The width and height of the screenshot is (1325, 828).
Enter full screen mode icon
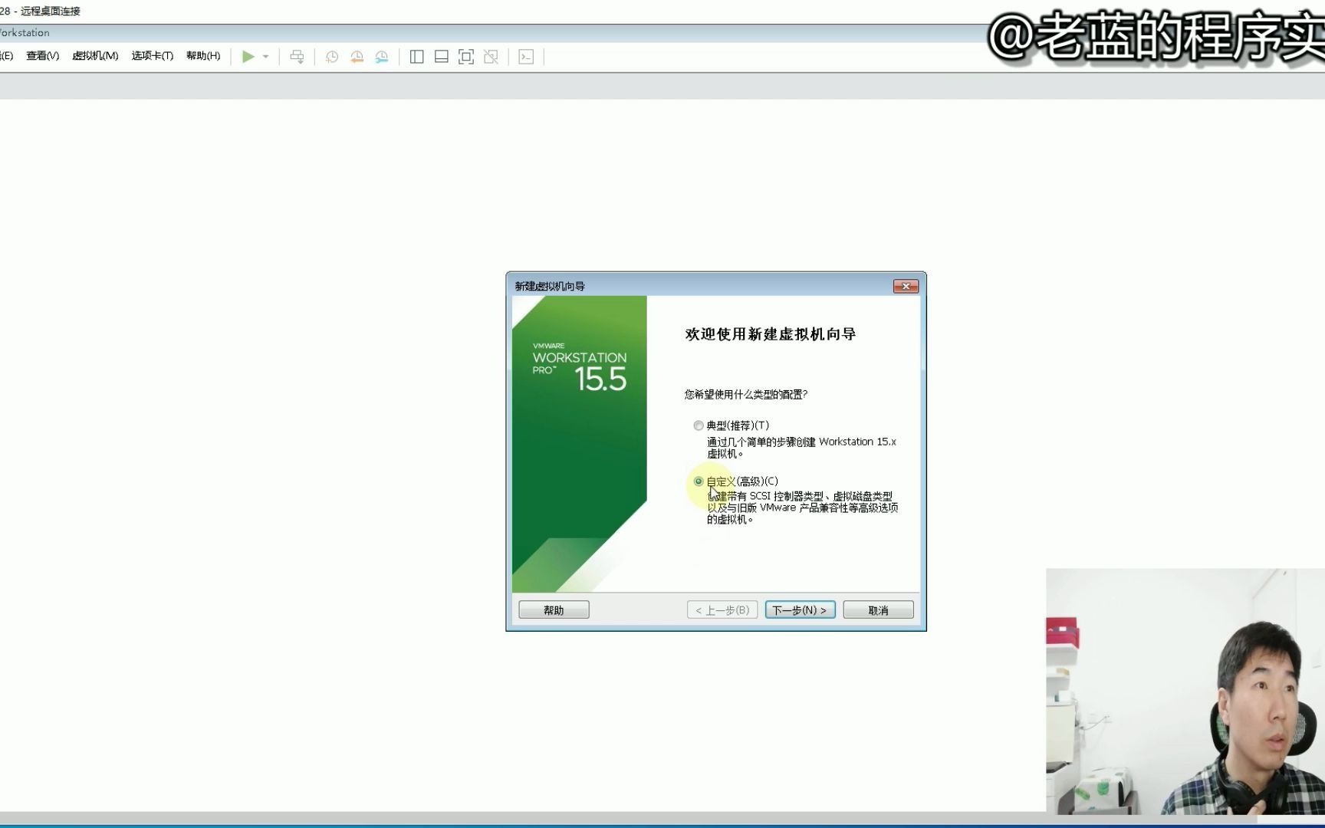(466, 57)
